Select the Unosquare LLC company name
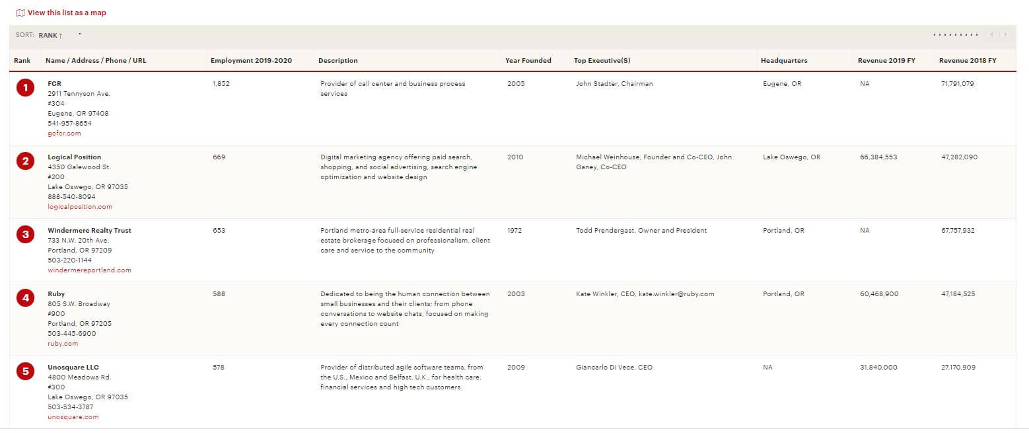 73,368
